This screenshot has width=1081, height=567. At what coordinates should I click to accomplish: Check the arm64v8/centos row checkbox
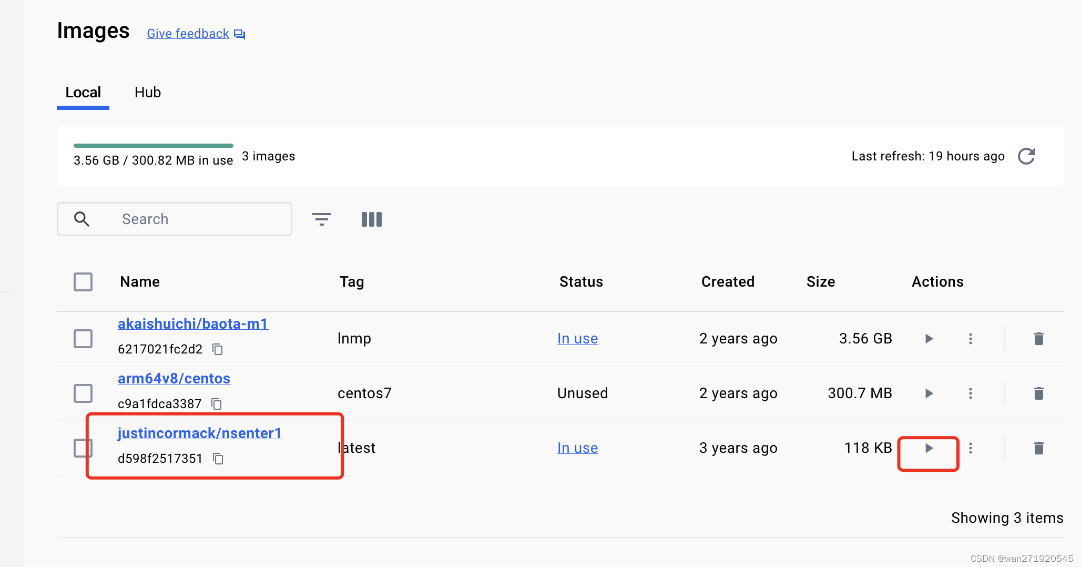pyautogui.click(x=83, y=393)
